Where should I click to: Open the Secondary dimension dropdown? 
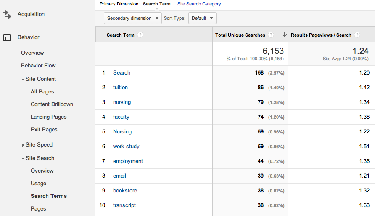133,18
